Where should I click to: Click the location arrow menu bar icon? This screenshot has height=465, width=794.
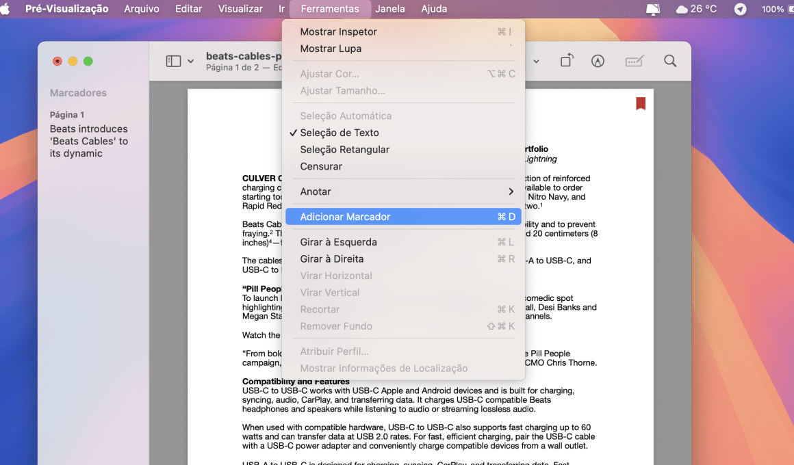[740, 9]
